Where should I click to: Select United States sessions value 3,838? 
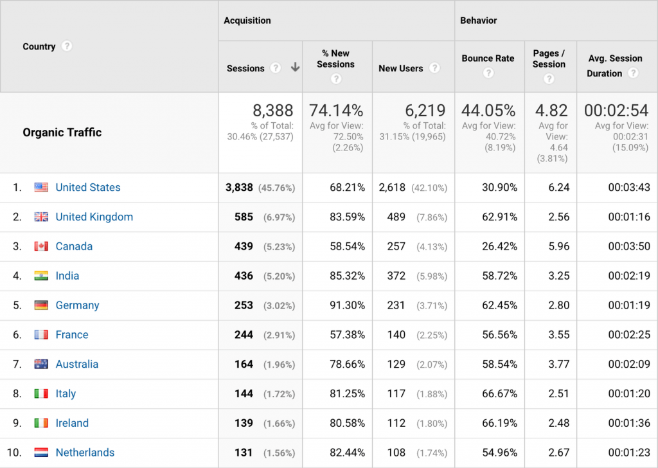tap(239, 187)
